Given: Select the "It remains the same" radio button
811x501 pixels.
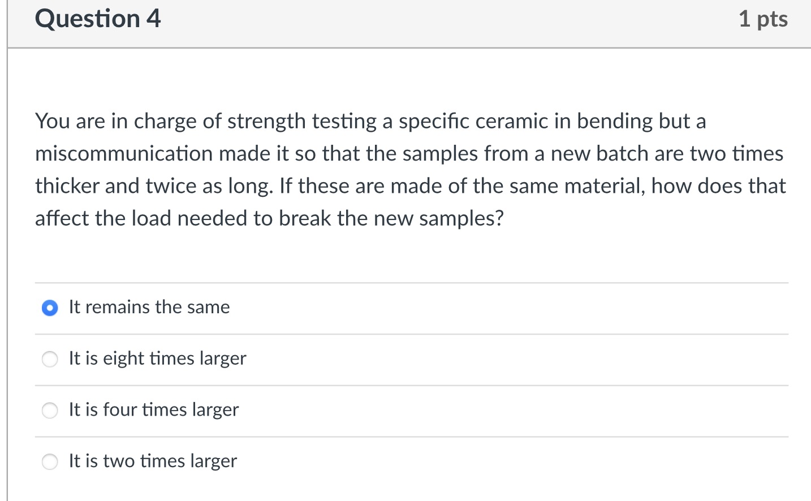Looking at the screenshot, I should coord(50,308).
